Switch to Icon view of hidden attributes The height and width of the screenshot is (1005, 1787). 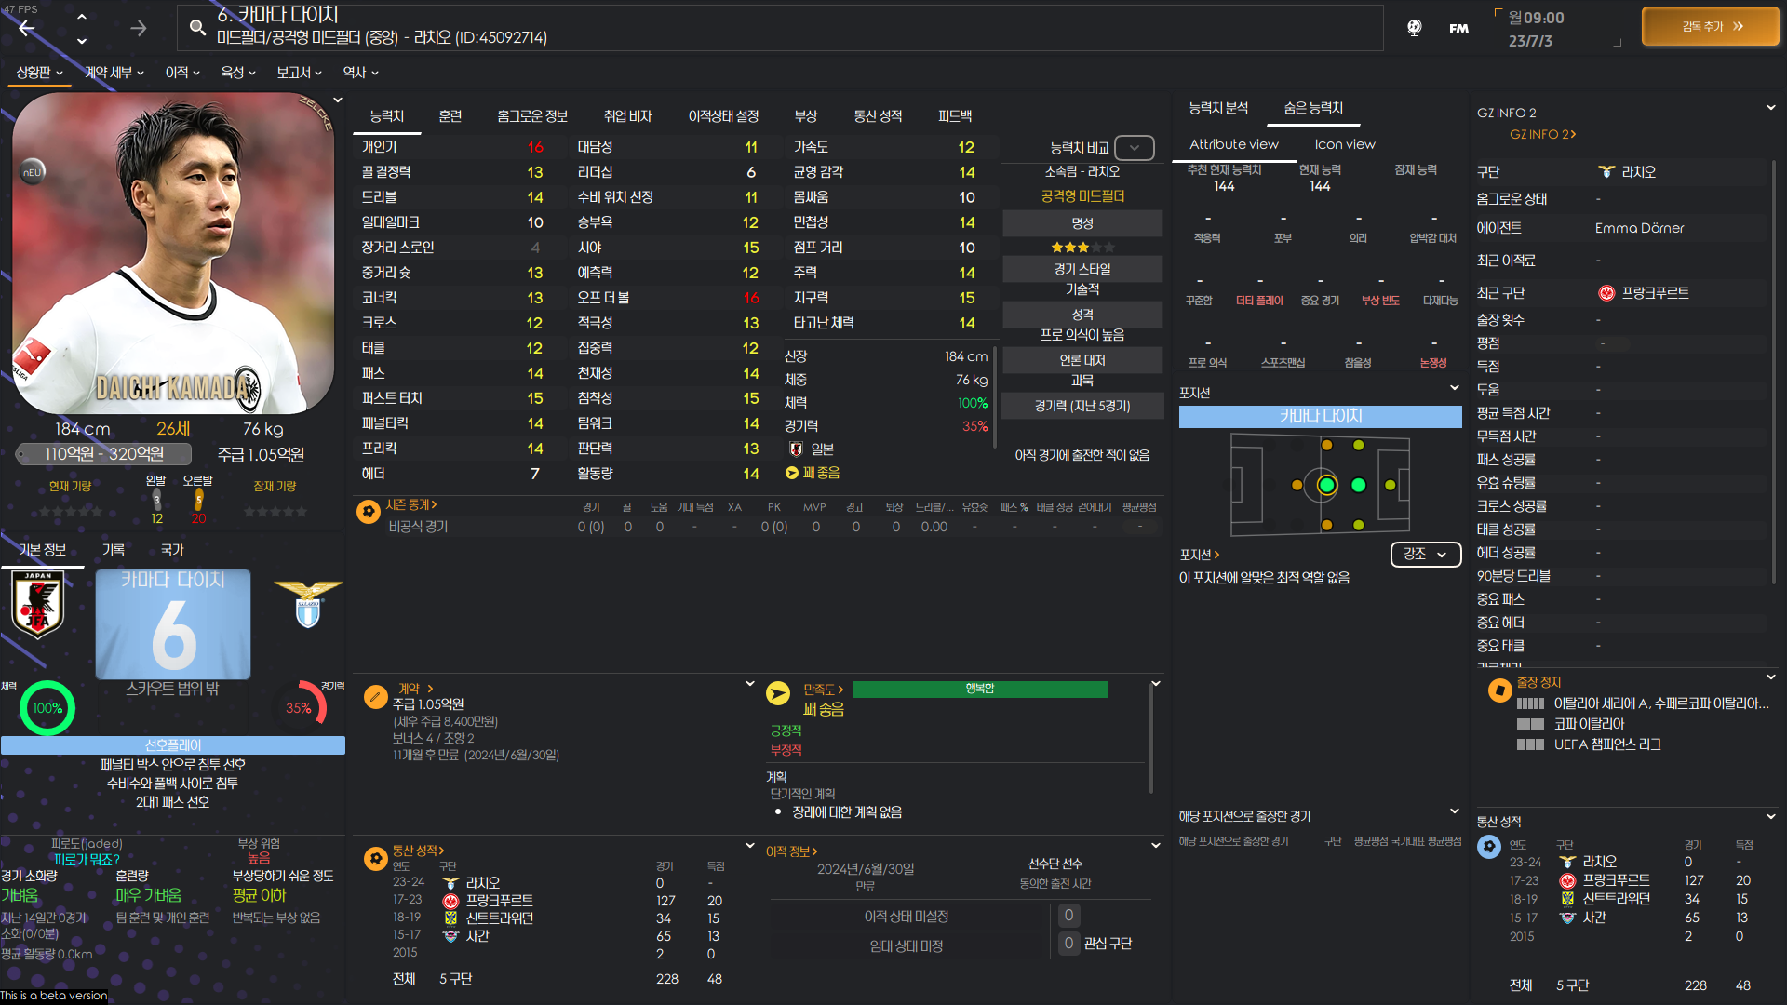tap(1344, 144)
